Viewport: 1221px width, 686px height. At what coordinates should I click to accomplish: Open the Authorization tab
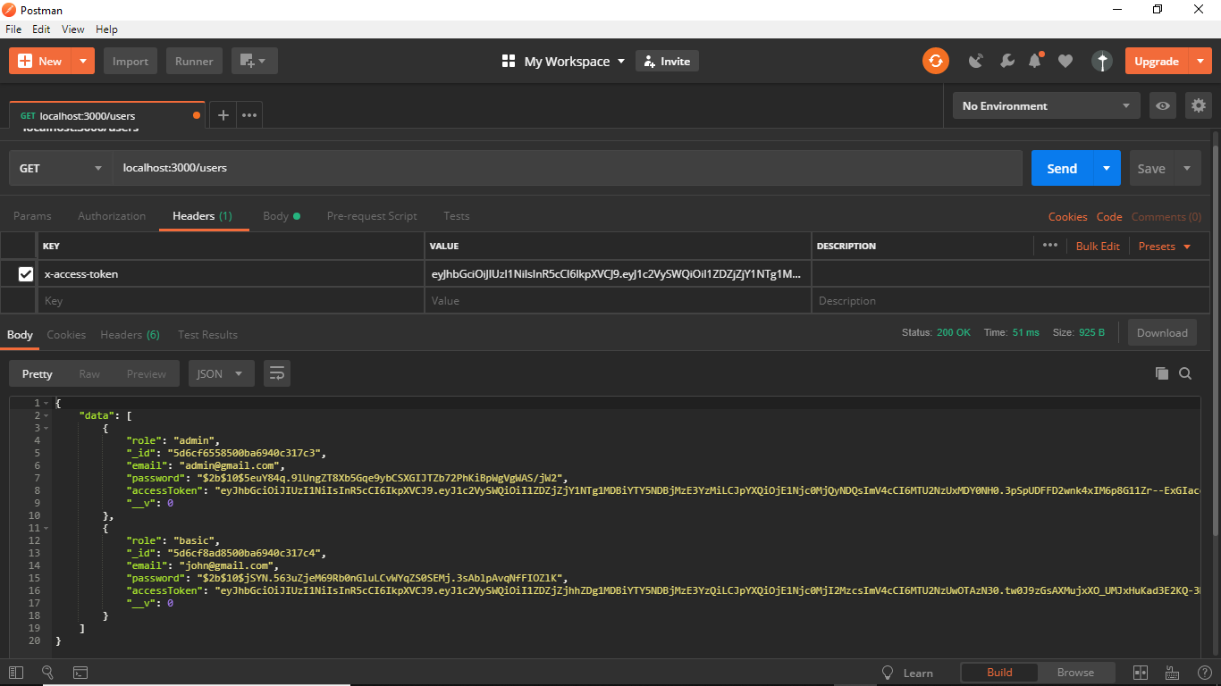click(x=112, y=216)
